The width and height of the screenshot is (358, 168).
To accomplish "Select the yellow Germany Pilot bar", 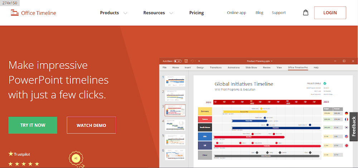I will [x=245, y=112].
